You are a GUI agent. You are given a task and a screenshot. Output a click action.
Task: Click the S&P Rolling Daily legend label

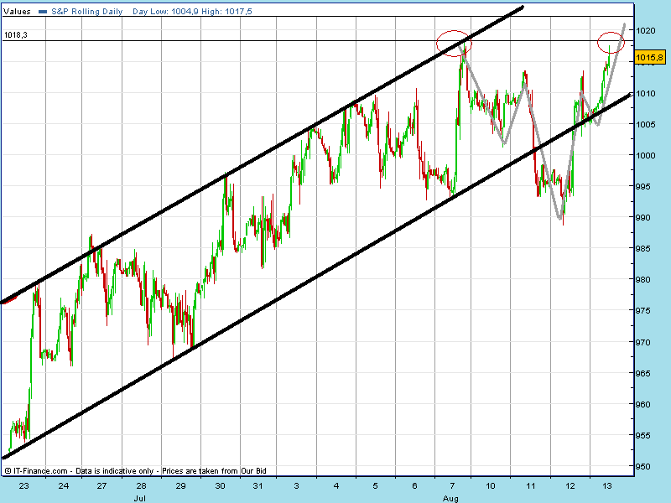point(87,12)
